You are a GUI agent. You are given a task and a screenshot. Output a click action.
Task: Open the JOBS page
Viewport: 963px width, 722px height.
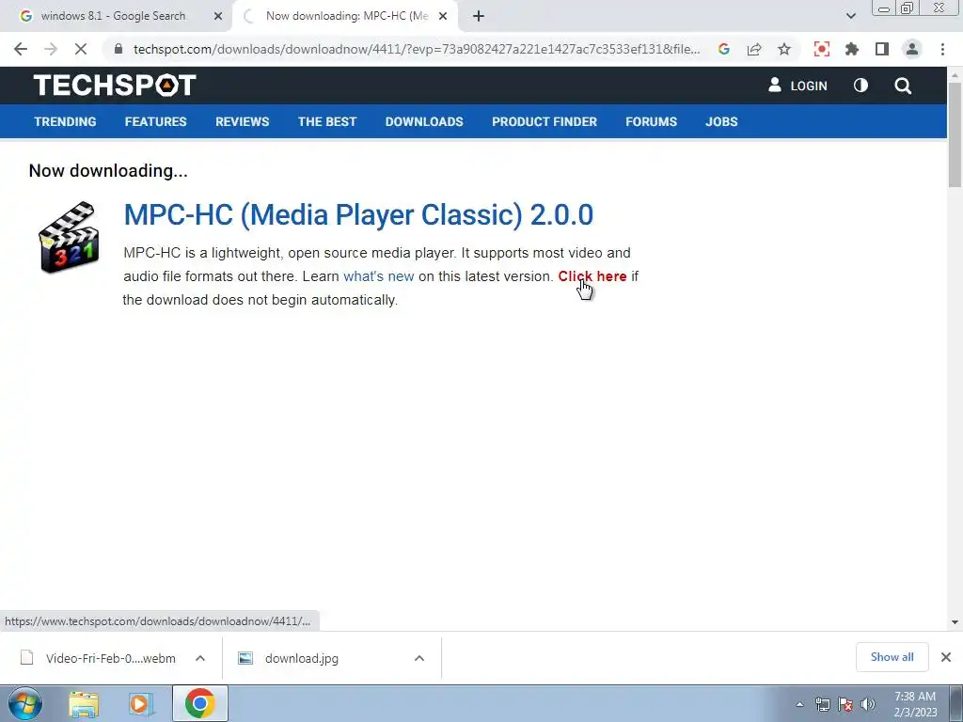(x=721, y=121)
